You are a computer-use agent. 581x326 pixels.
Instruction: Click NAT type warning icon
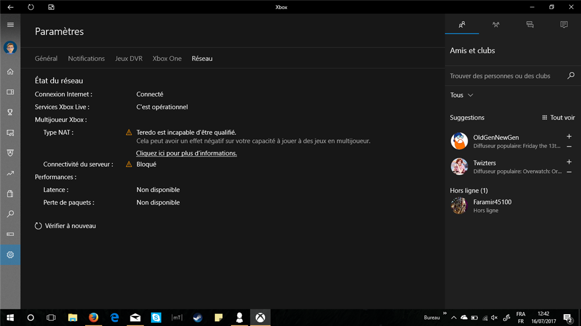129,132
